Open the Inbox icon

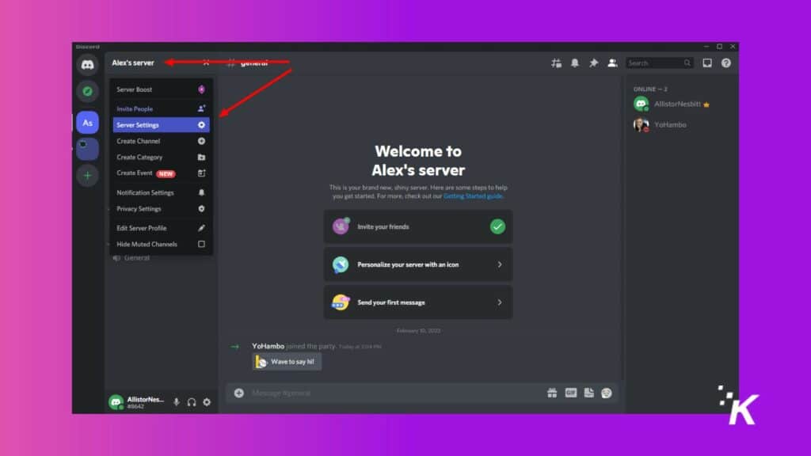pos(707,63)
